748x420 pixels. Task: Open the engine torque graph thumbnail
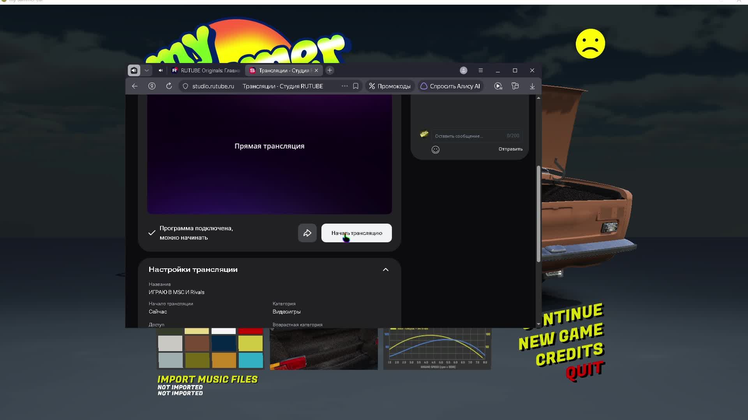(x=437, y=349)
